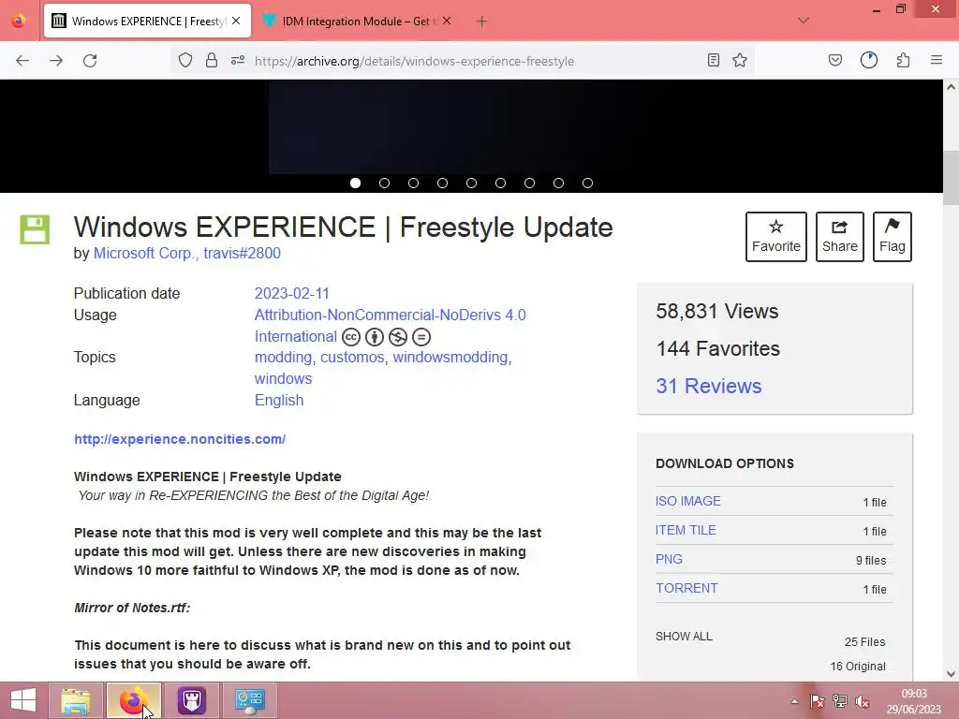Switch to the IDM Integration Module tab

(x=357, y=22)
